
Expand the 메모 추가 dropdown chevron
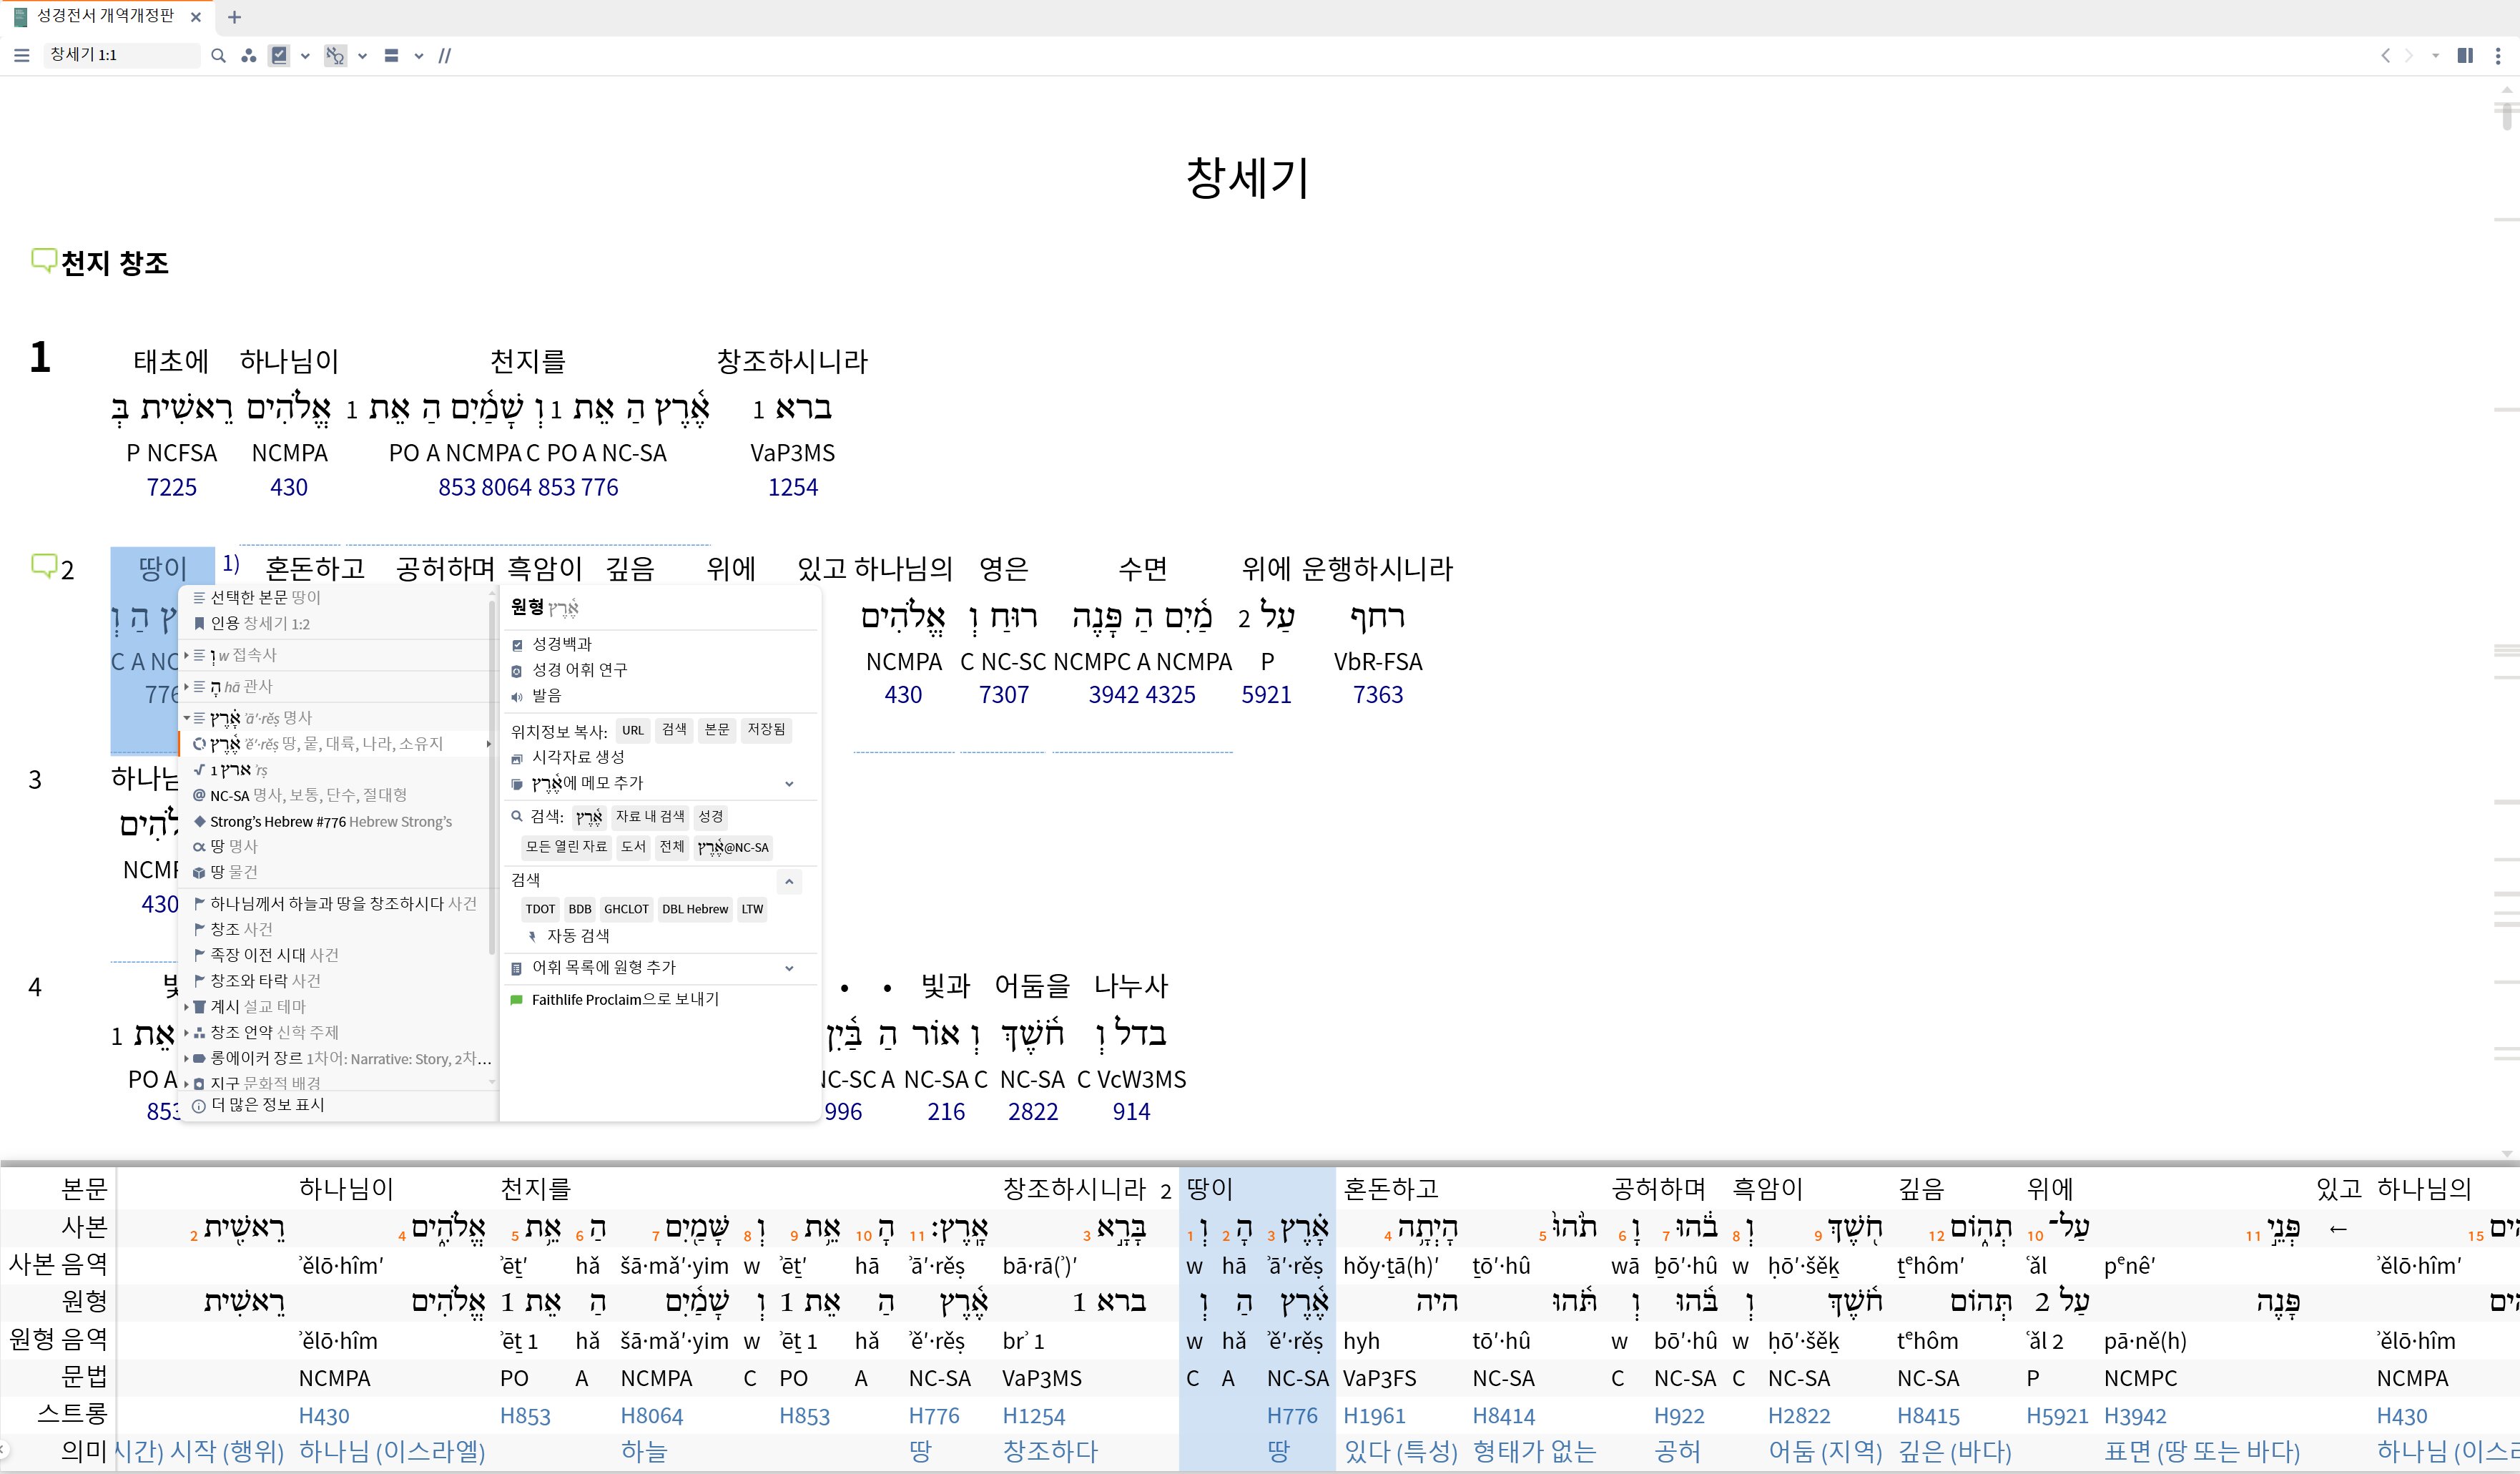(x=789, y=784)
